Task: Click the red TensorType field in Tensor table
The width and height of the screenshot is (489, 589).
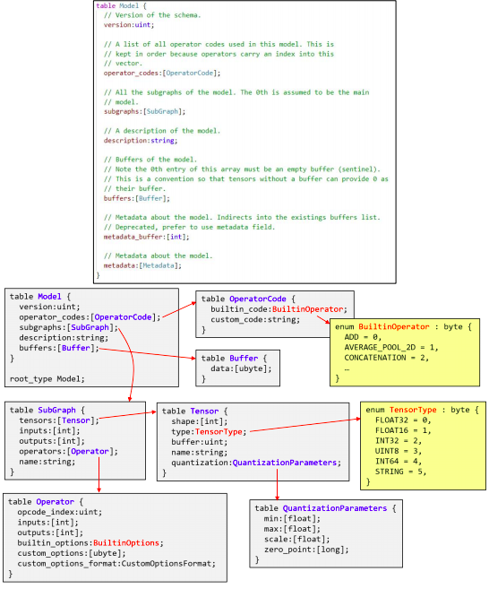Action: (x=219, y=431)
